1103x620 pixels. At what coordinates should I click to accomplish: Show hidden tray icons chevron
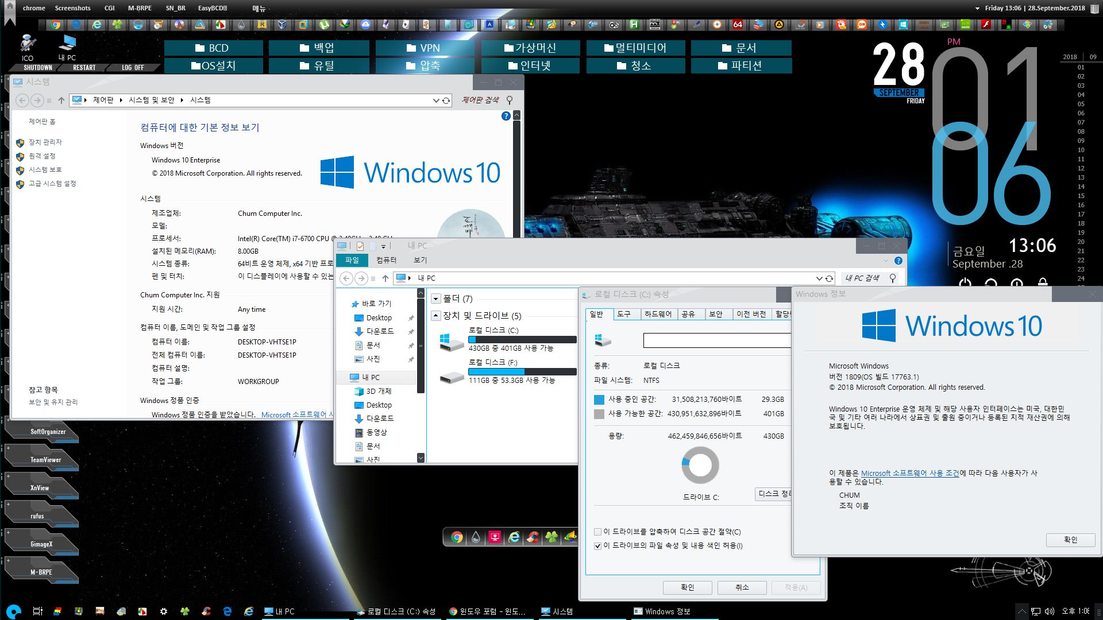pos(1021,611)
